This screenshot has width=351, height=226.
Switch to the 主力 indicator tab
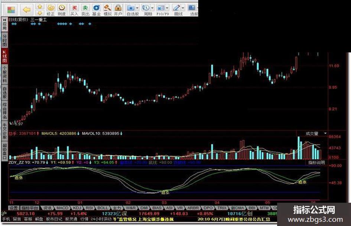click(117, 208)
